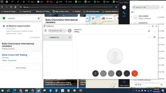Click speaker volume icon in call header
Viewport: 166px width, 93px height.
tap(149, 31)
